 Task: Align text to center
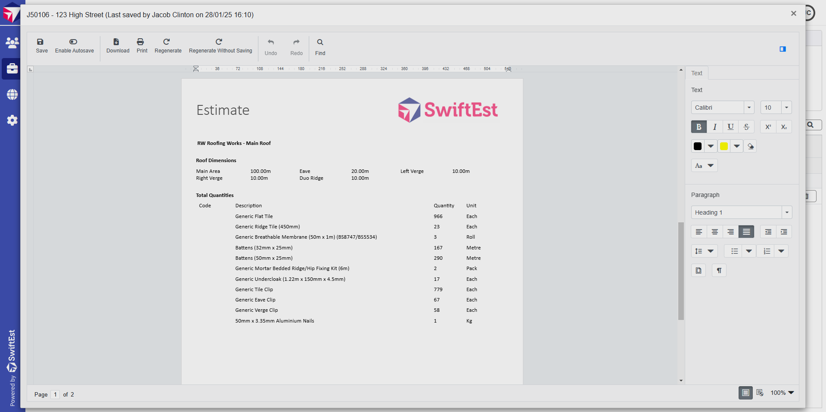coord(714,232)
